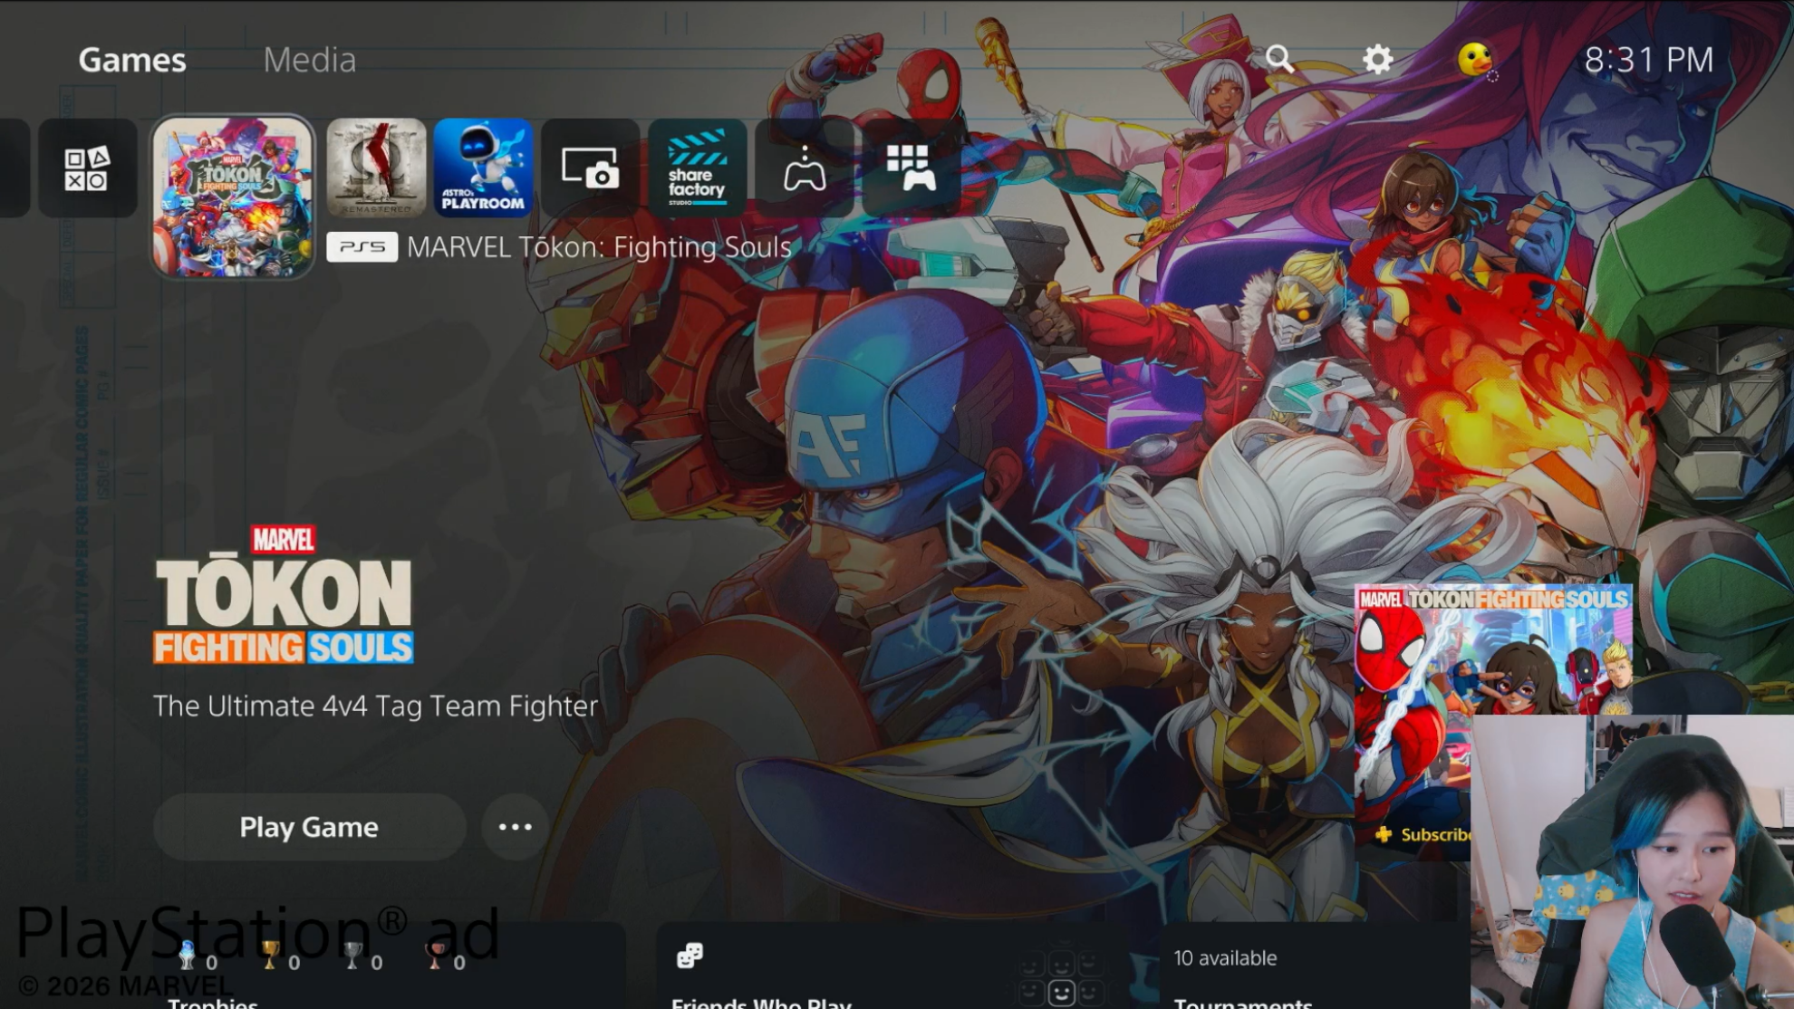Select the MARVEL Tōkon game tile
Viewport: 1794px width, 1009px height.
tap(233, 197)
